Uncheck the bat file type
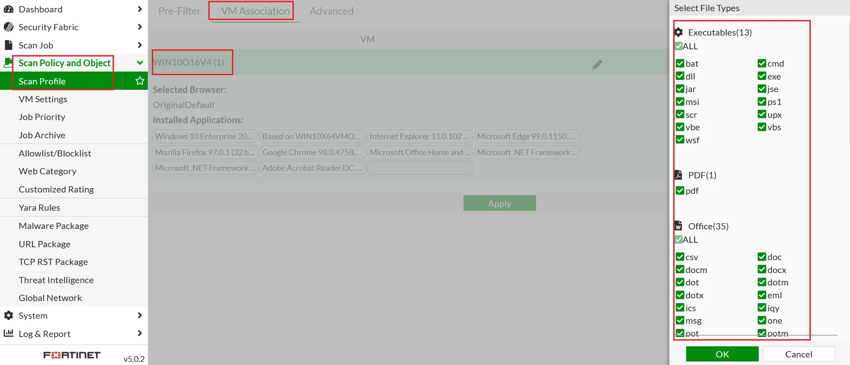The image size is (850, 365). [680, 63]
